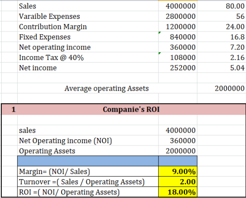Select the yellow 9.00% margin cell
The height and width of the screenshot is (198, 246).
178,171
